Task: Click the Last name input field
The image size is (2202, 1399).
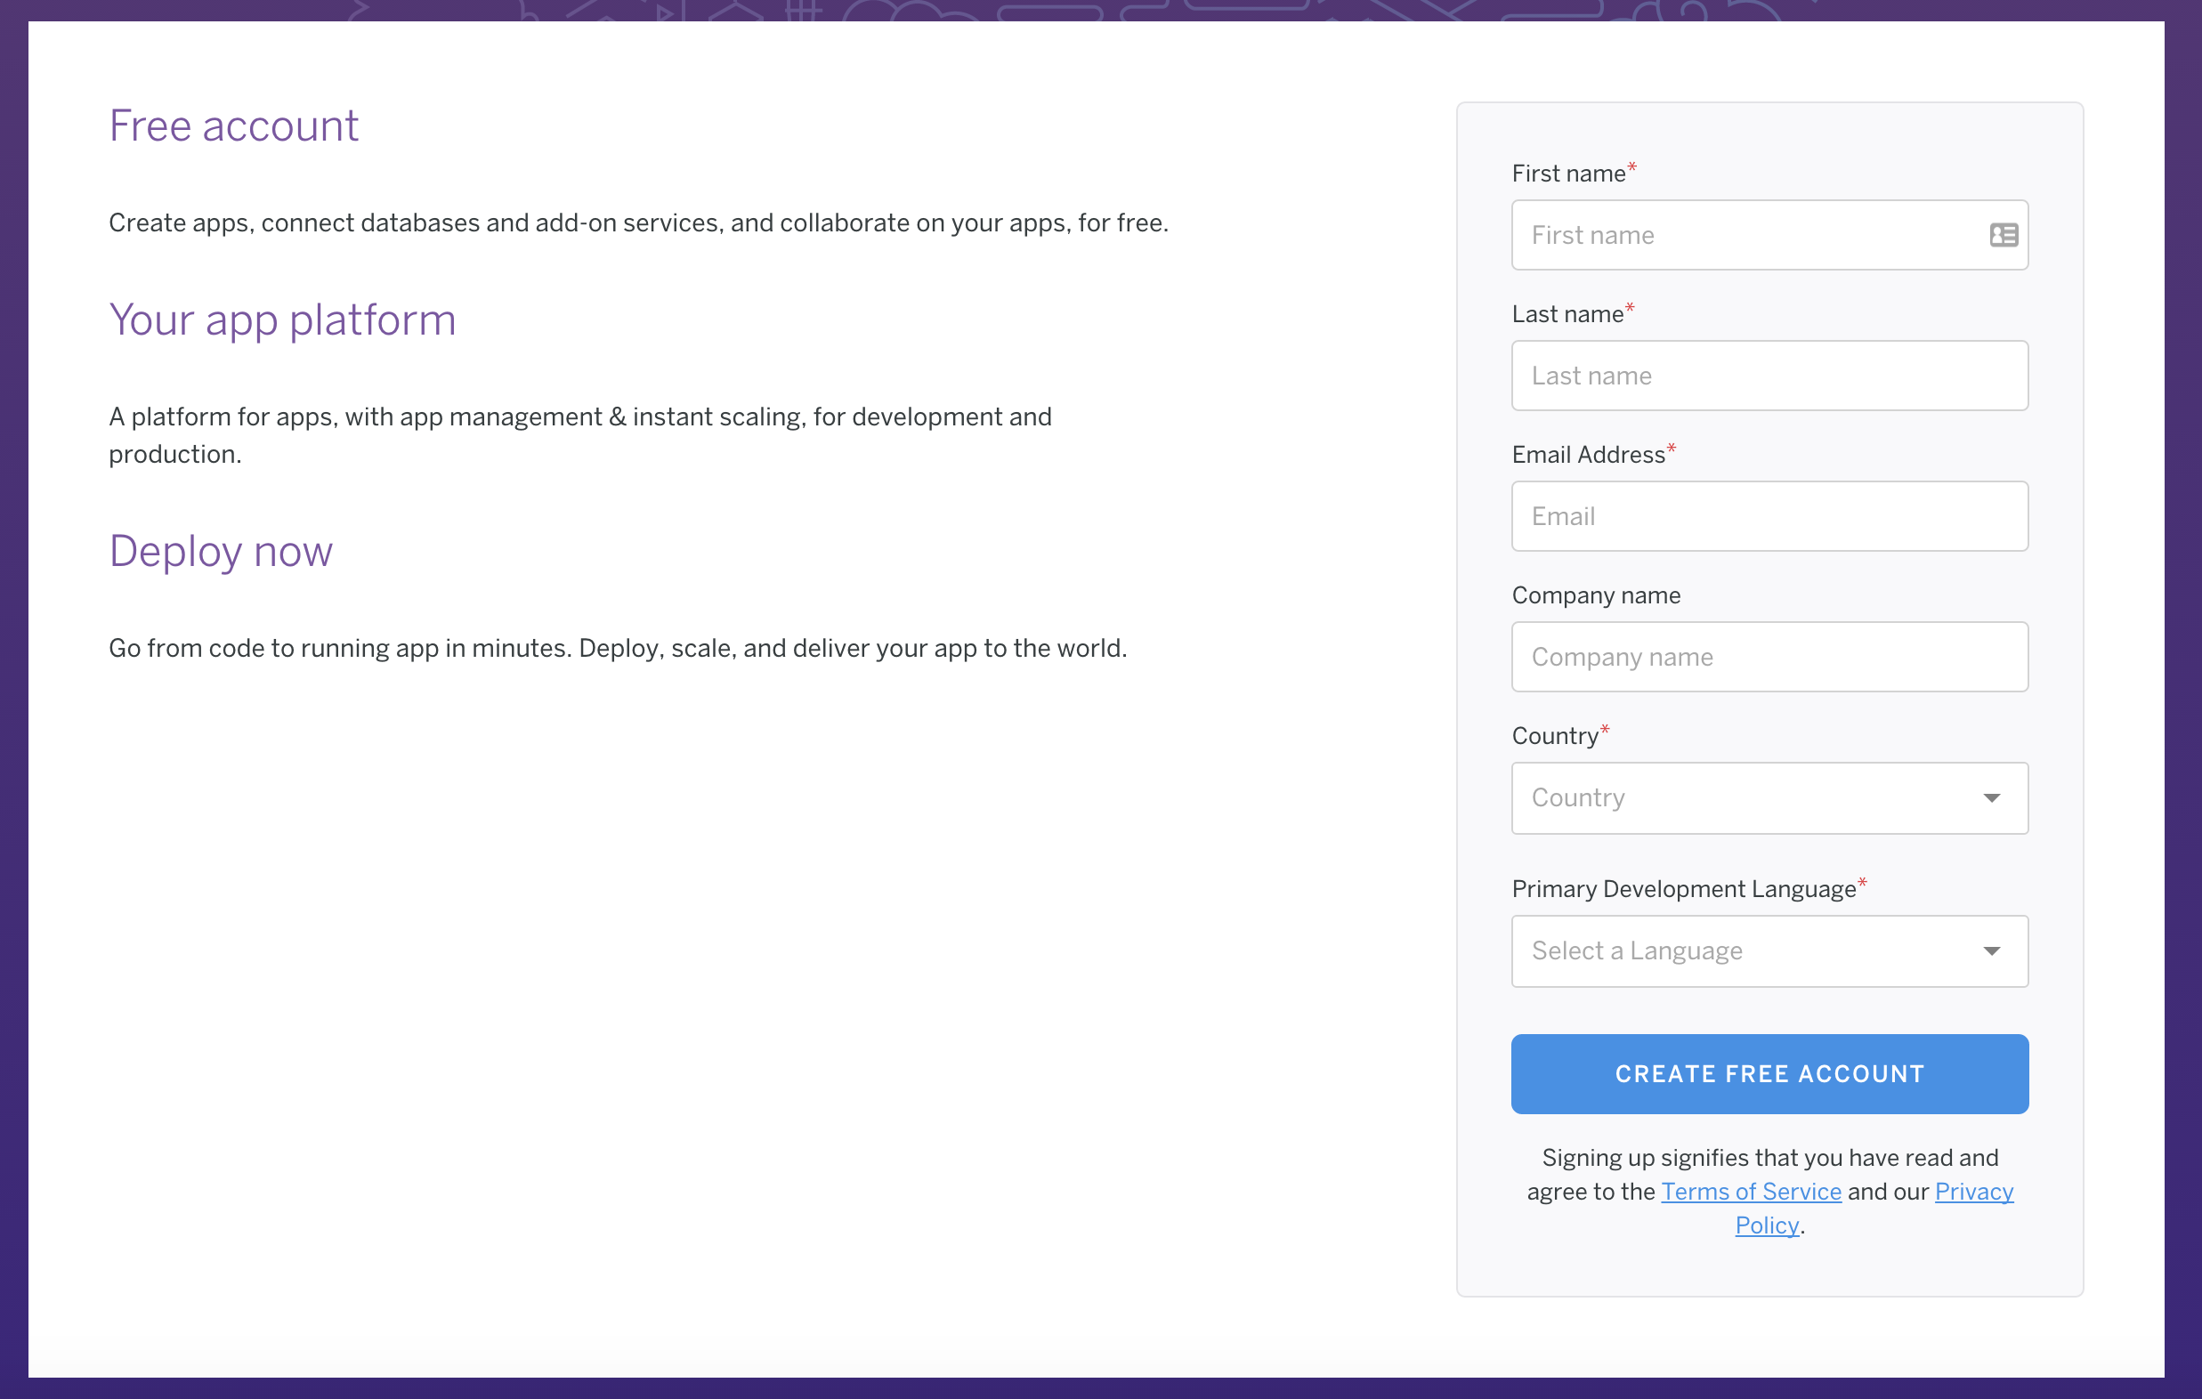Action: pos(1769,376)
